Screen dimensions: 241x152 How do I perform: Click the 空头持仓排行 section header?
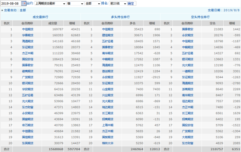[x=200, y=17]
